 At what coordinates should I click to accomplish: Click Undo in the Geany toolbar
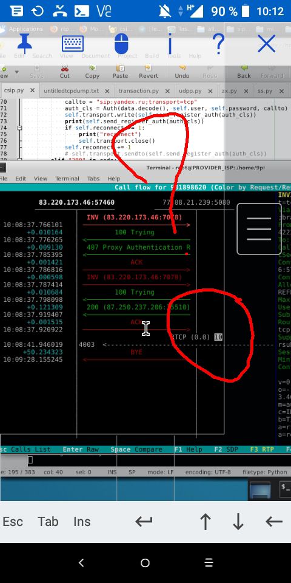click(182, 72)
